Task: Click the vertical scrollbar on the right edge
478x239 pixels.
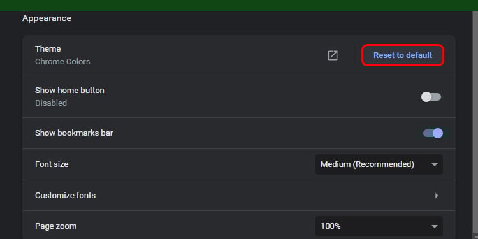Action: 475,125
